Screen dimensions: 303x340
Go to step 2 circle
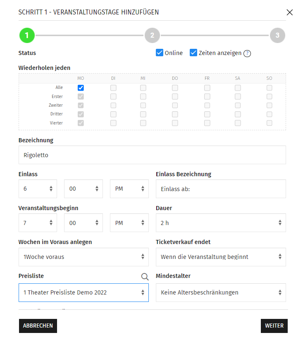tap(152, 36)
